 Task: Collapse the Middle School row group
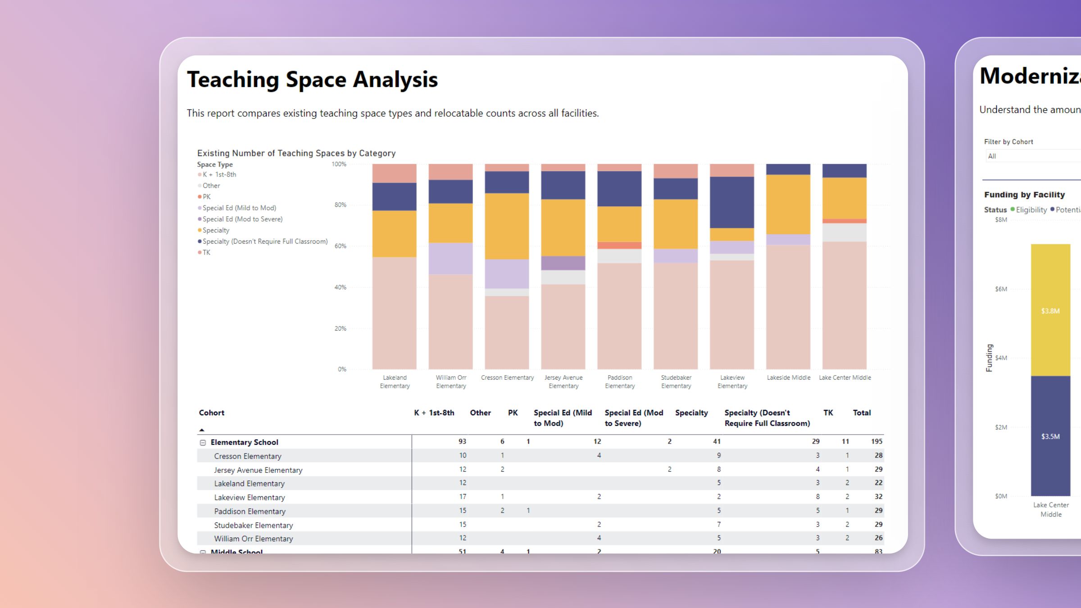click(203, 551)
